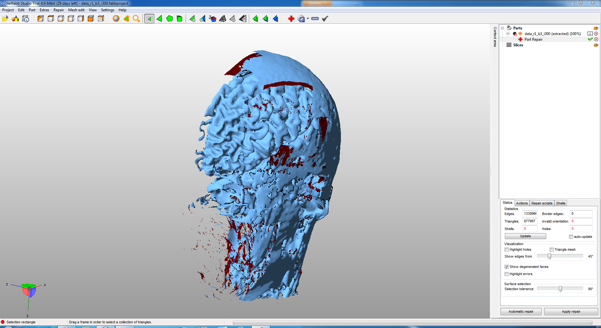Select the green pentagon surface selection tool
The image size is (601, 328).
(x=170, y=19)
